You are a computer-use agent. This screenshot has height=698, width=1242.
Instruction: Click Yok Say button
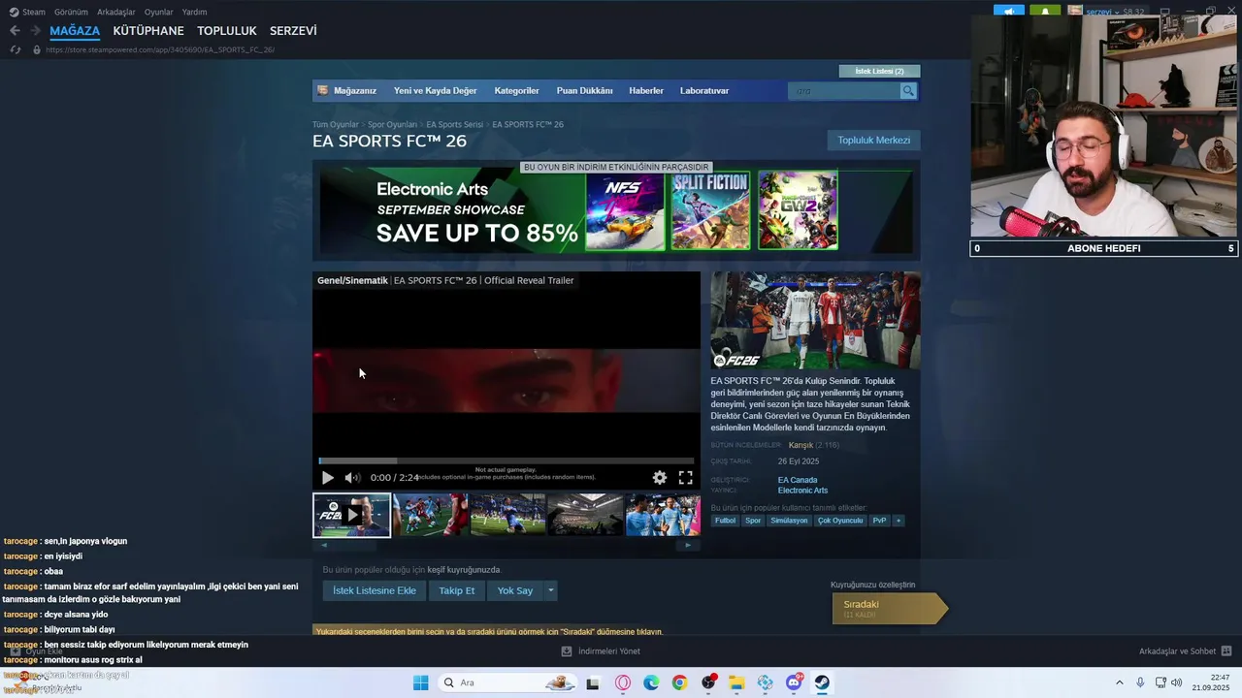click(515, 590)
